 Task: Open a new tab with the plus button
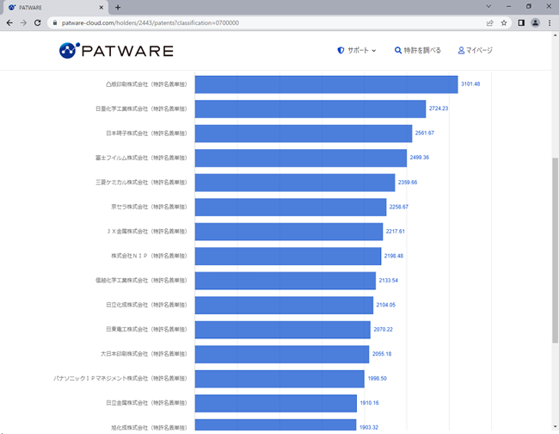118,7
